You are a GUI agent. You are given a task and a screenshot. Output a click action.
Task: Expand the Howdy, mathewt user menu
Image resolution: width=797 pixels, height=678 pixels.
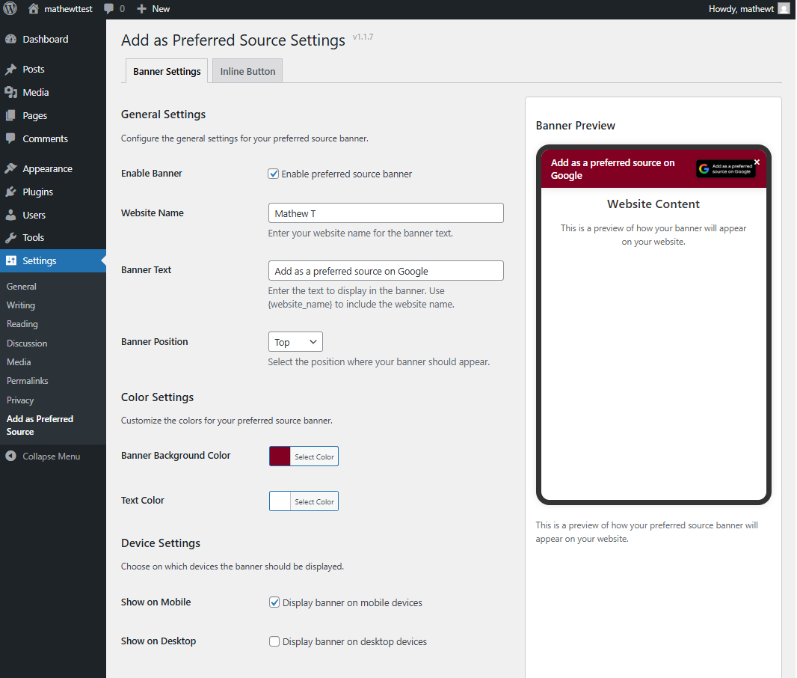click(x=748, y=9)
